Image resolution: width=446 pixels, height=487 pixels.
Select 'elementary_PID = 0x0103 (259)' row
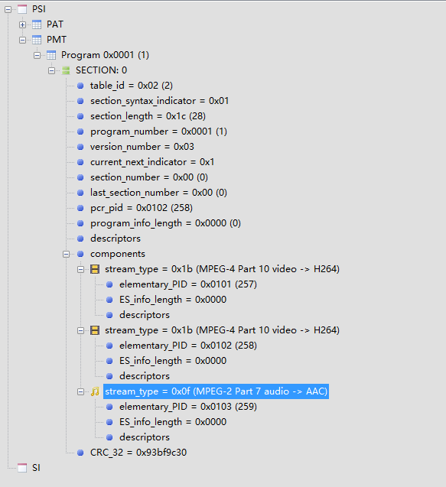coord(188,407)
